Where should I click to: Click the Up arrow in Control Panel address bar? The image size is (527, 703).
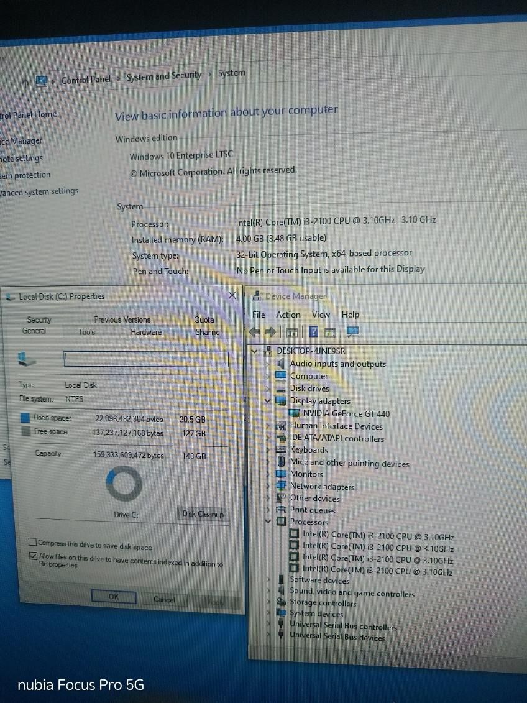coord(25,82)
